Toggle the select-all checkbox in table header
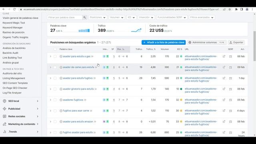Screen dimensions: 256x144 [55, 49]
